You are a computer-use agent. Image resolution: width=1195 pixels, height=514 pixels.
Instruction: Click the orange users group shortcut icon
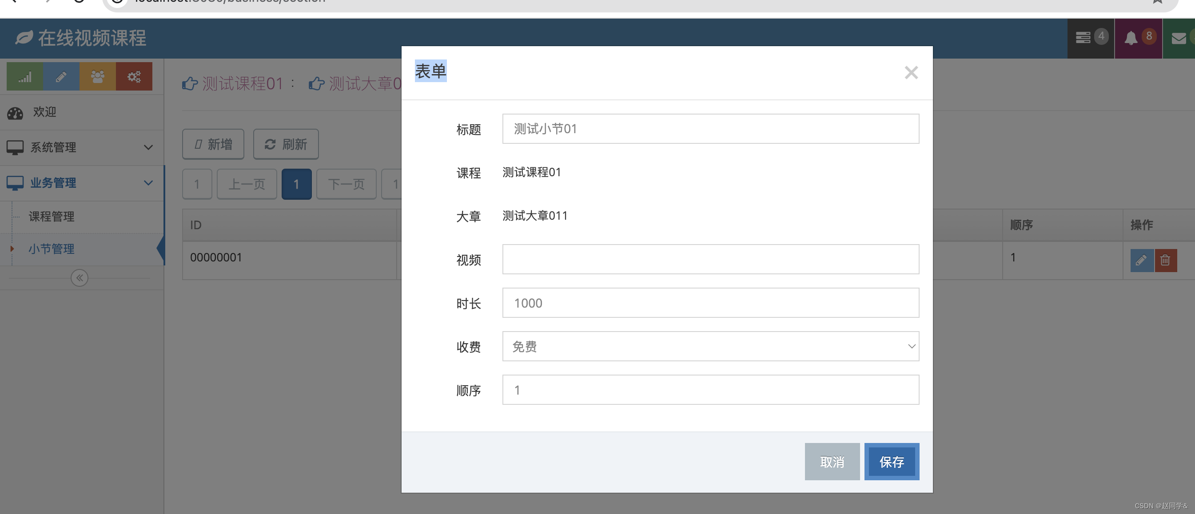[x=97, y=76]
